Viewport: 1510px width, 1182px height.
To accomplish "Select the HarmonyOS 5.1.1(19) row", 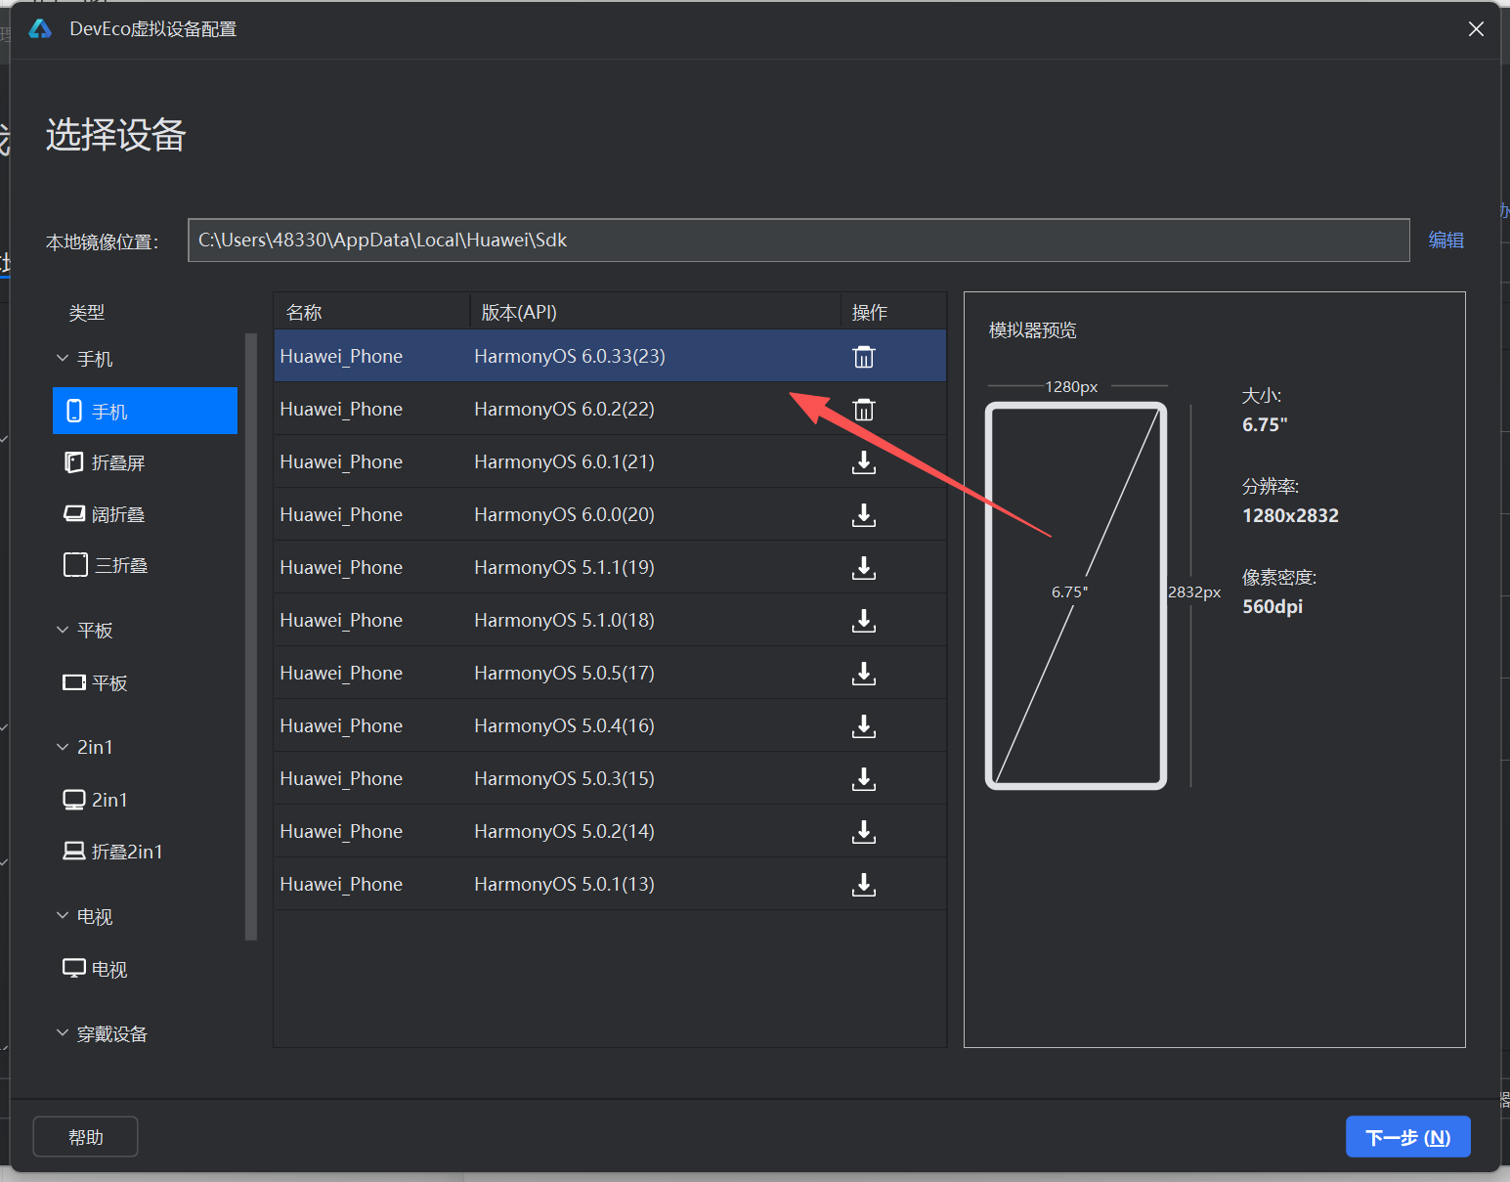I will coord(610,567).
